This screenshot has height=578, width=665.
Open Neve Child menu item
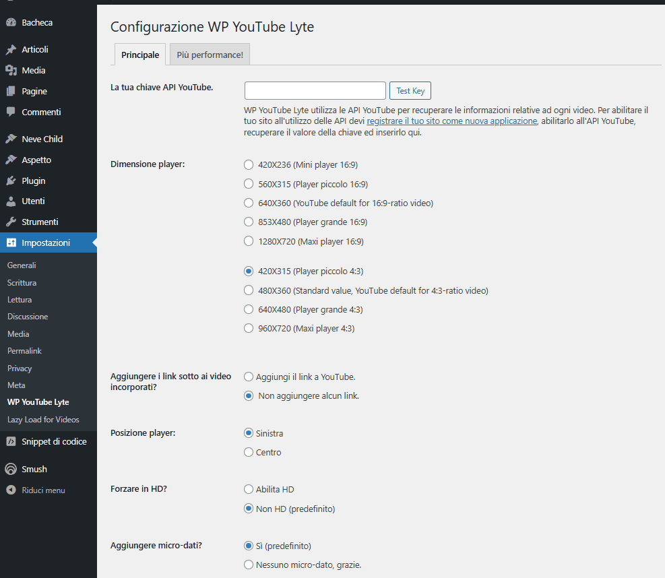coord(49,139)
